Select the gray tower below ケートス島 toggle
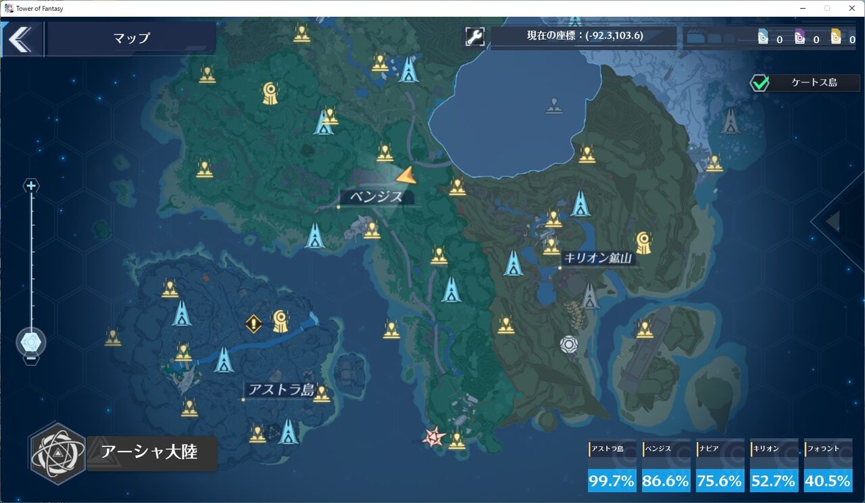The image size is (865, 503). [x=730, y=120]
